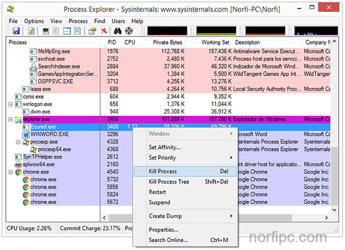Click the CPU usage history graph
This screenshot has width=345, height=250.
[x=167, y=31]
